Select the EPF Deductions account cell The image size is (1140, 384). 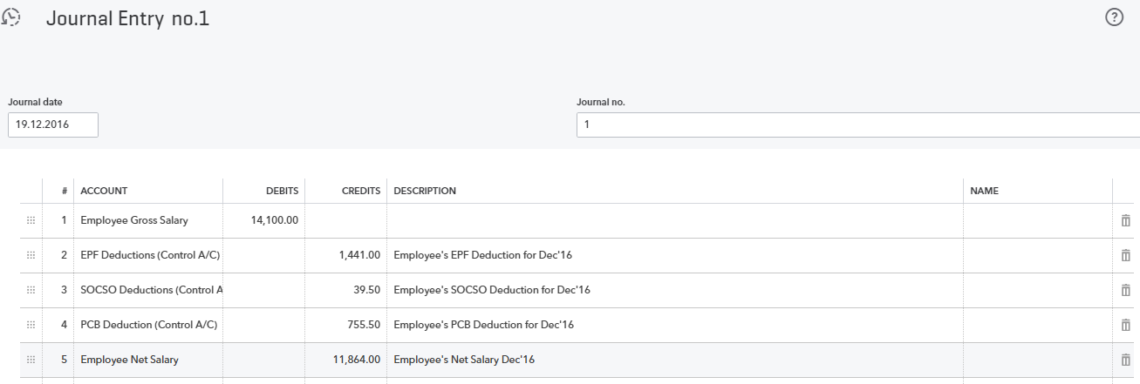148,255
